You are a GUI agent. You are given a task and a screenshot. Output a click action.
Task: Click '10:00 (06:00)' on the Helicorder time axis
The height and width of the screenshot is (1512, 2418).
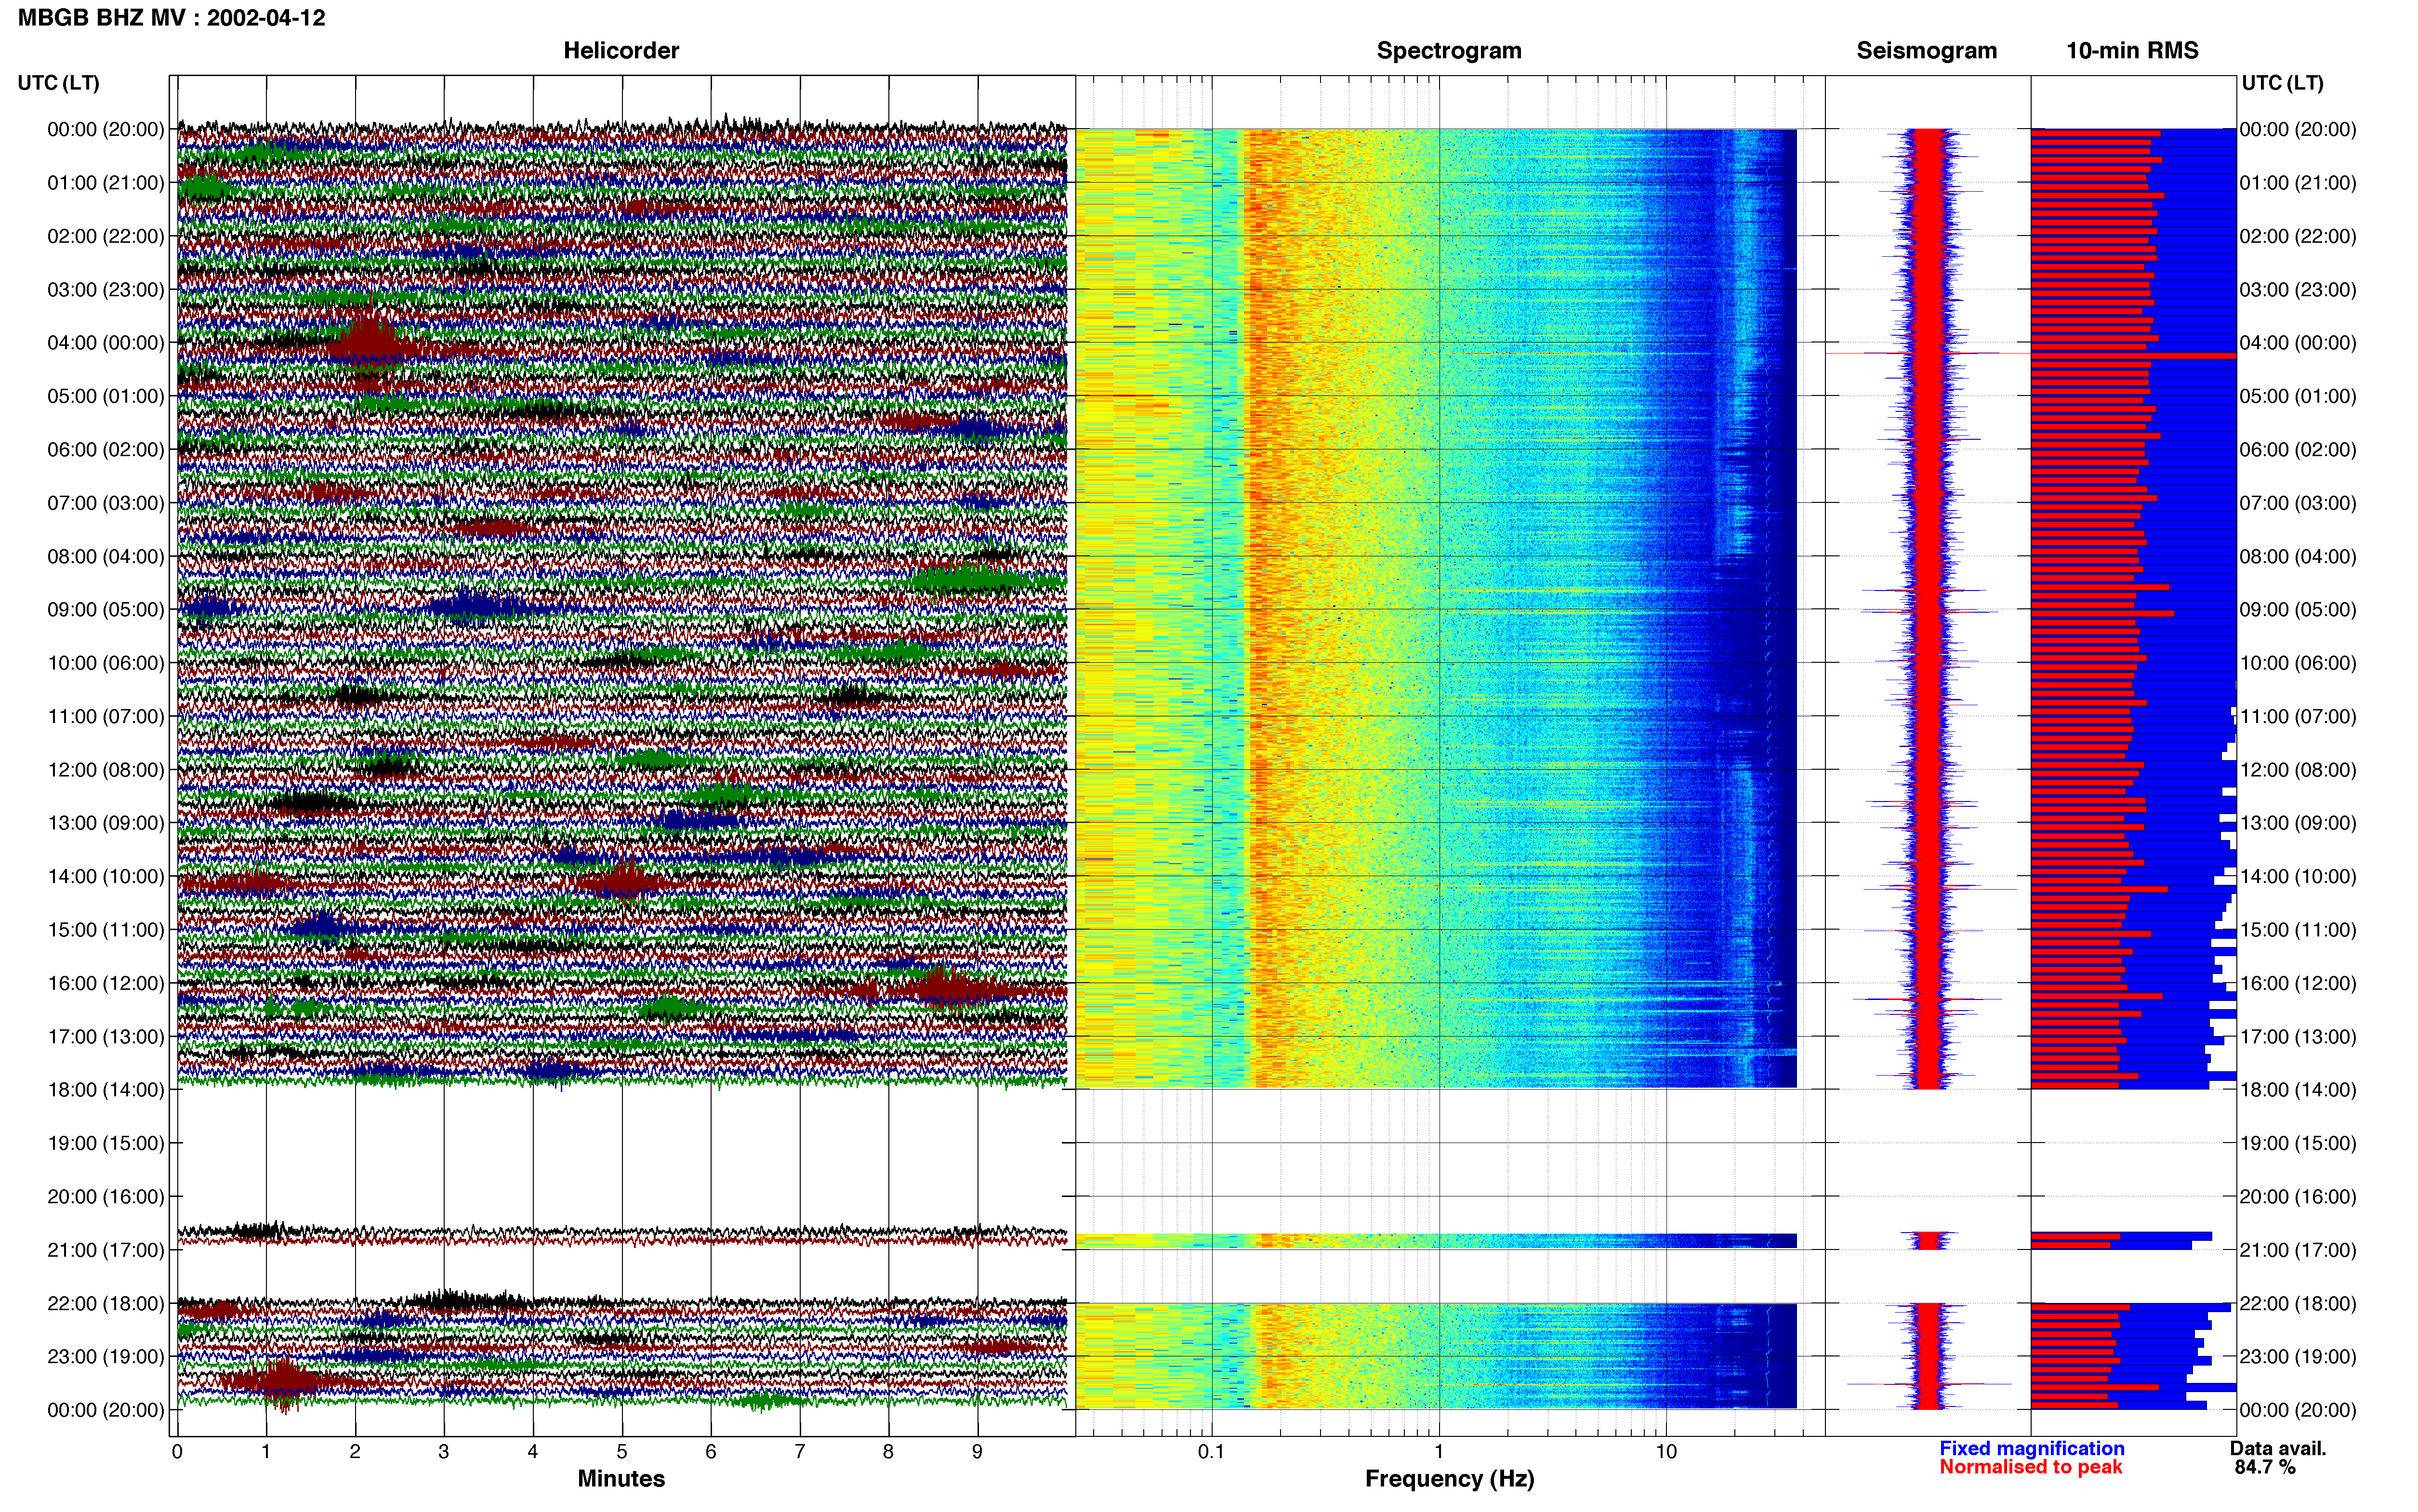click(x=106, y=663)
